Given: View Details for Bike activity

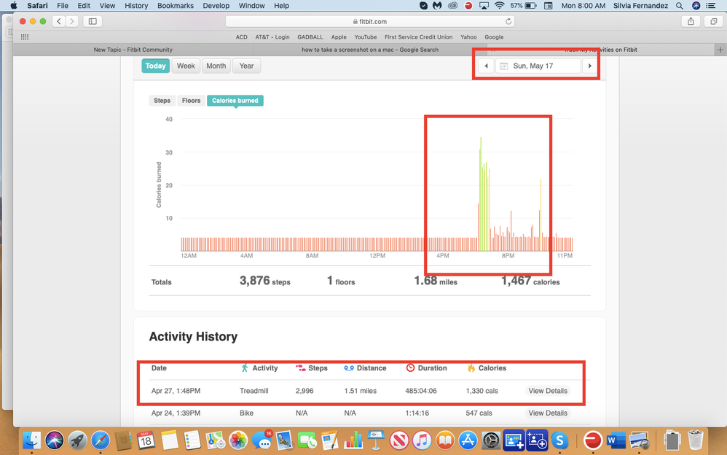Looking at the screenshot, I should pos(547,413).
